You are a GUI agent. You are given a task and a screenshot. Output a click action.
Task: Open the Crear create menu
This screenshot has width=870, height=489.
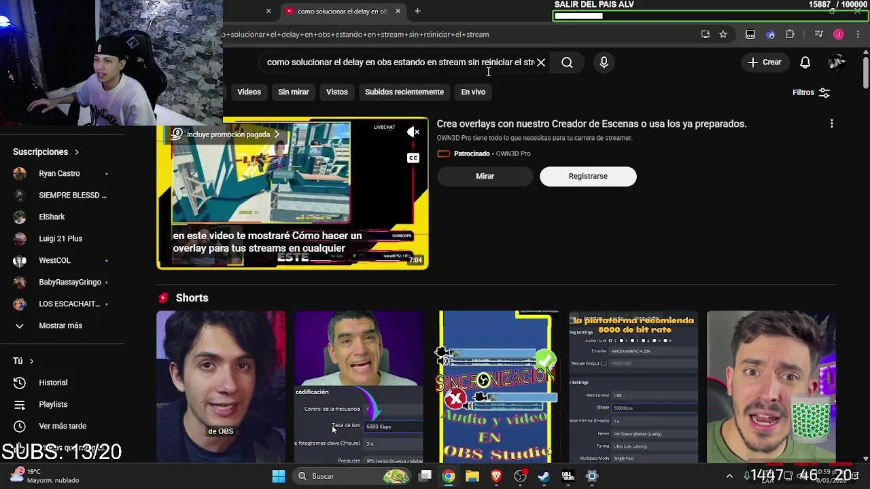[x=765, y=62]
